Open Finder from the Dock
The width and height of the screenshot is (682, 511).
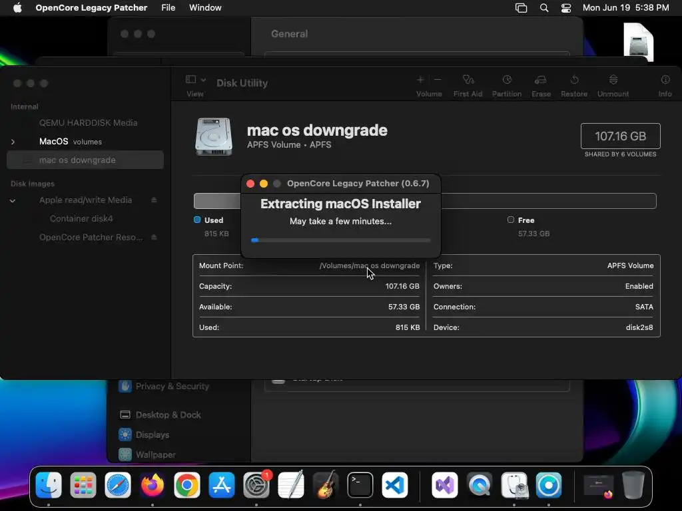(48, 485)
